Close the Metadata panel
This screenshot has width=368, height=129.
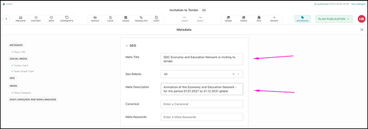click(x=362, y=30)
